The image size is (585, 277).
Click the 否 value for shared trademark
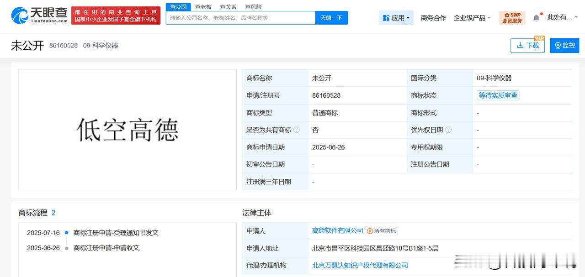(315, 130)
